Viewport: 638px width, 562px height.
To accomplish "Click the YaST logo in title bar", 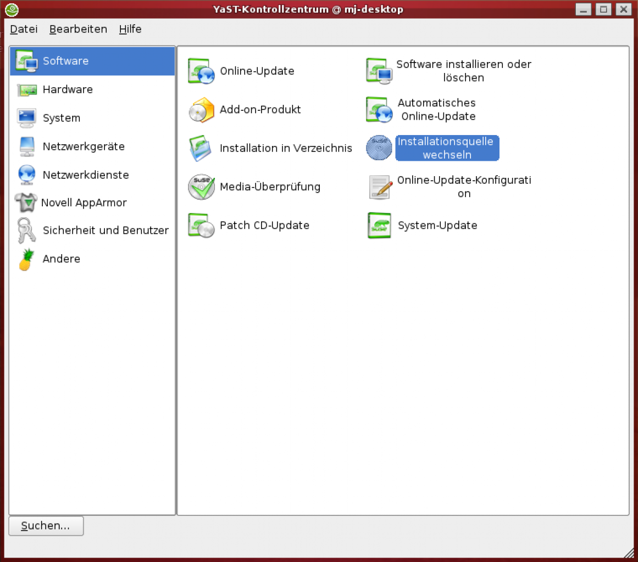I will [12, 9].
